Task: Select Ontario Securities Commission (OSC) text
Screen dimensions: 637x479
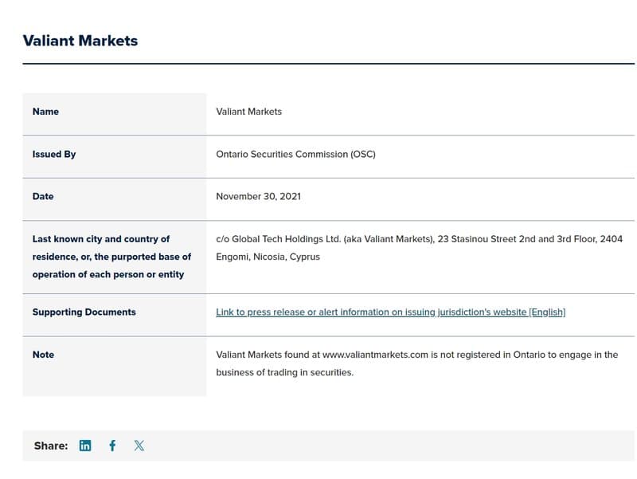Action: (x=295, y=154)
